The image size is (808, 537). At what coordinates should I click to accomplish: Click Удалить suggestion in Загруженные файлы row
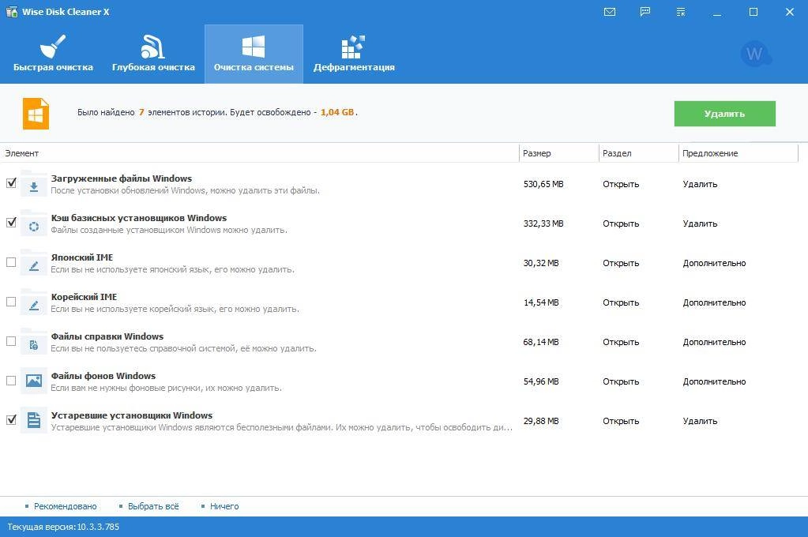(x=700, y=184)
